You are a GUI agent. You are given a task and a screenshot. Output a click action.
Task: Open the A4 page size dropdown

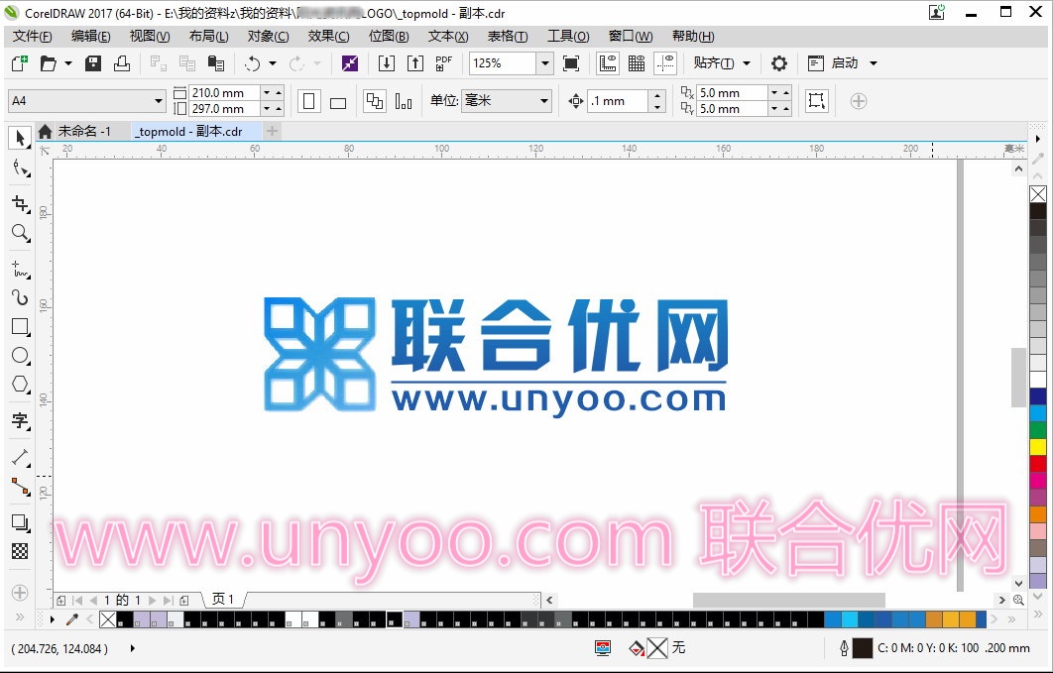pyautogui.click(x=159, y=101)
